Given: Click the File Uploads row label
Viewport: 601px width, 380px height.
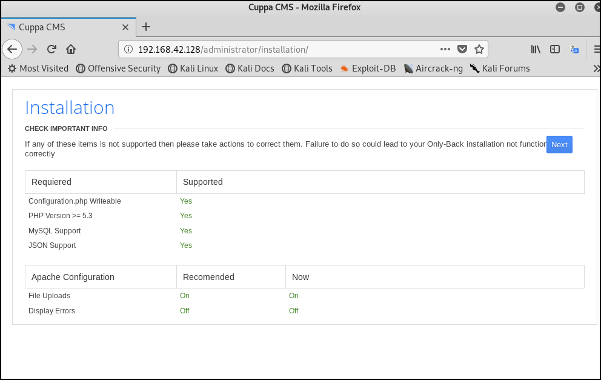Looking at the screenshot, I should [x=50, y=296].
